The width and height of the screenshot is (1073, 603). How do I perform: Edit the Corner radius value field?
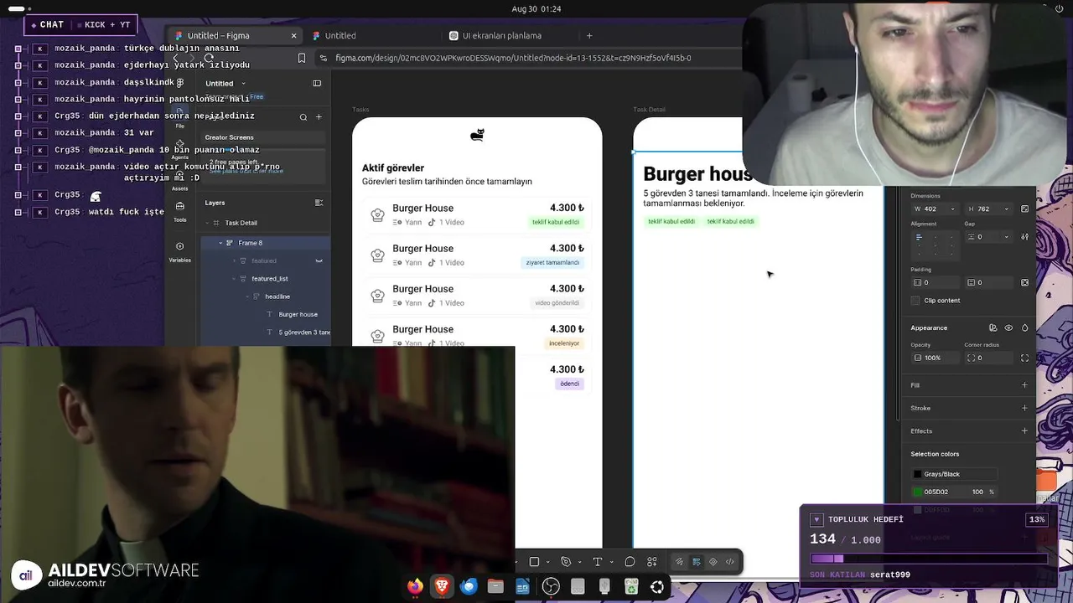coord(988,358)
